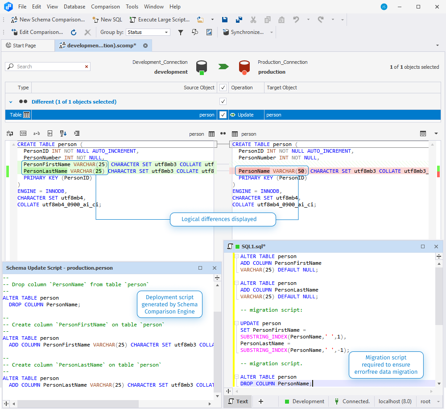Open the Comparison menu

pos(105,7)
